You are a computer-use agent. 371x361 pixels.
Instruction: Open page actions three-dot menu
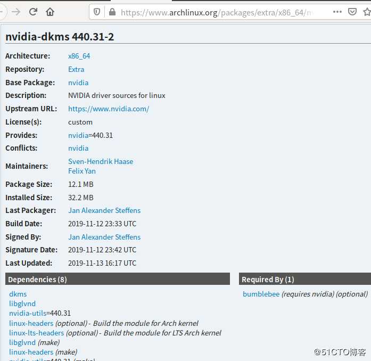click(x=337, y=12)
